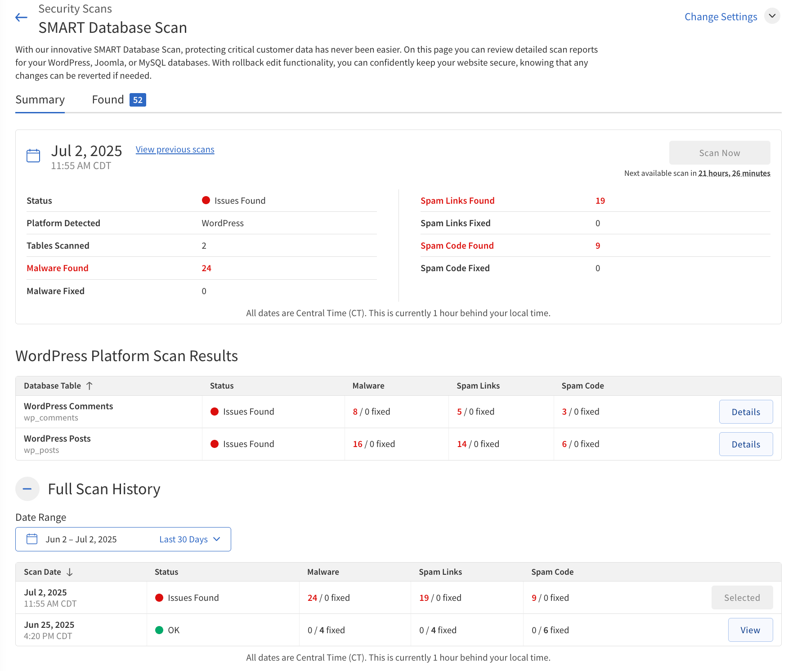
Task: Click the red status dot in WordPress Comments row
Action: pyautogui.click(x=215, y=412)
